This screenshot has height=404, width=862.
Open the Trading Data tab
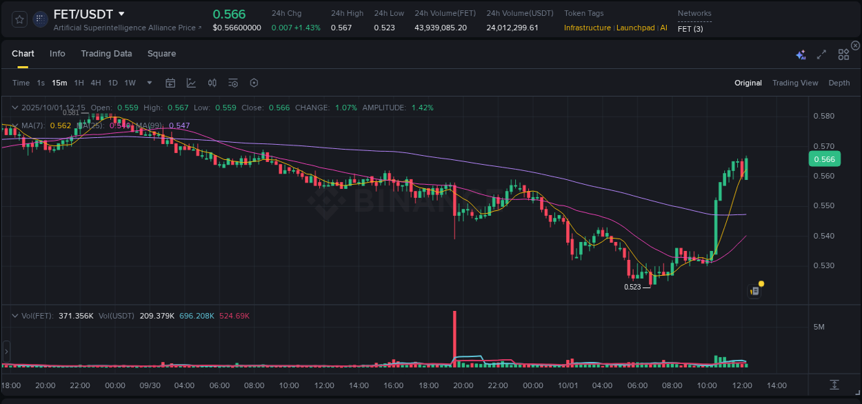point(106,54)
